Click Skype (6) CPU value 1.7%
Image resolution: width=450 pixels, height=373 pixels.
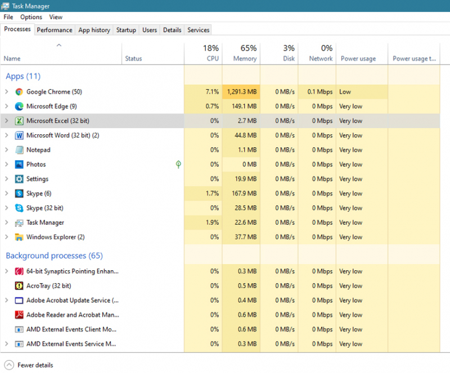click(203, 194)
